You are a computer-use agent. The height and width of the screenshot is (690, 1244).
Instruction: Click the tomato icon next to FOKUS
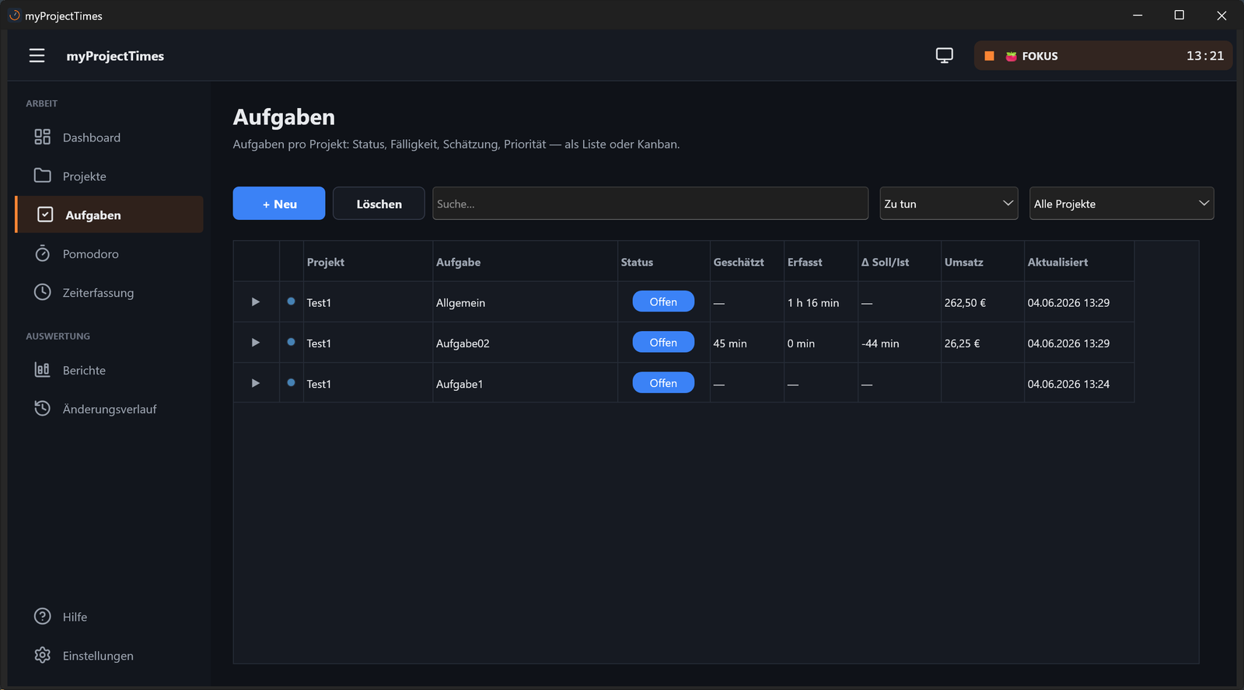(x=1011, y=56)
